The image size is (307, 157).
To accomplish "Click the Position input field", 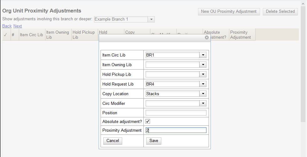I will coord(176,113).
